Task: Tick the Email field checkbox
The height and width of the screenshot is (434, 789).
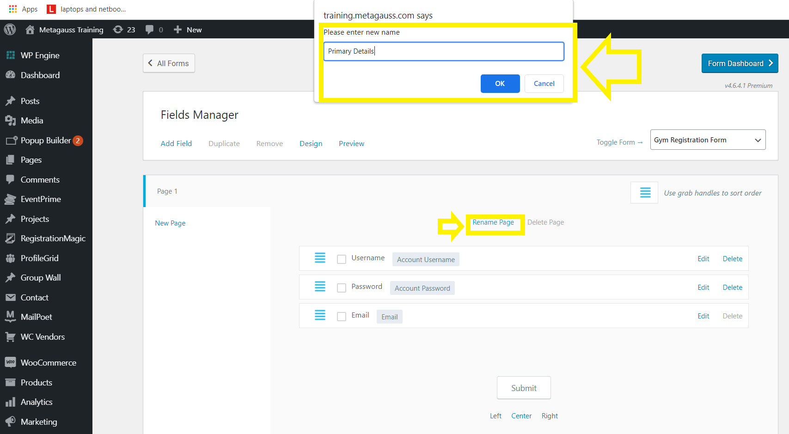Action: pyautogui.click(x=342, y=317)
